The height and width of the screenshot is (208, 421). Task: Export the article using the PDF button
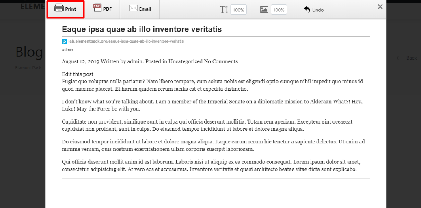tap(102, 9)
